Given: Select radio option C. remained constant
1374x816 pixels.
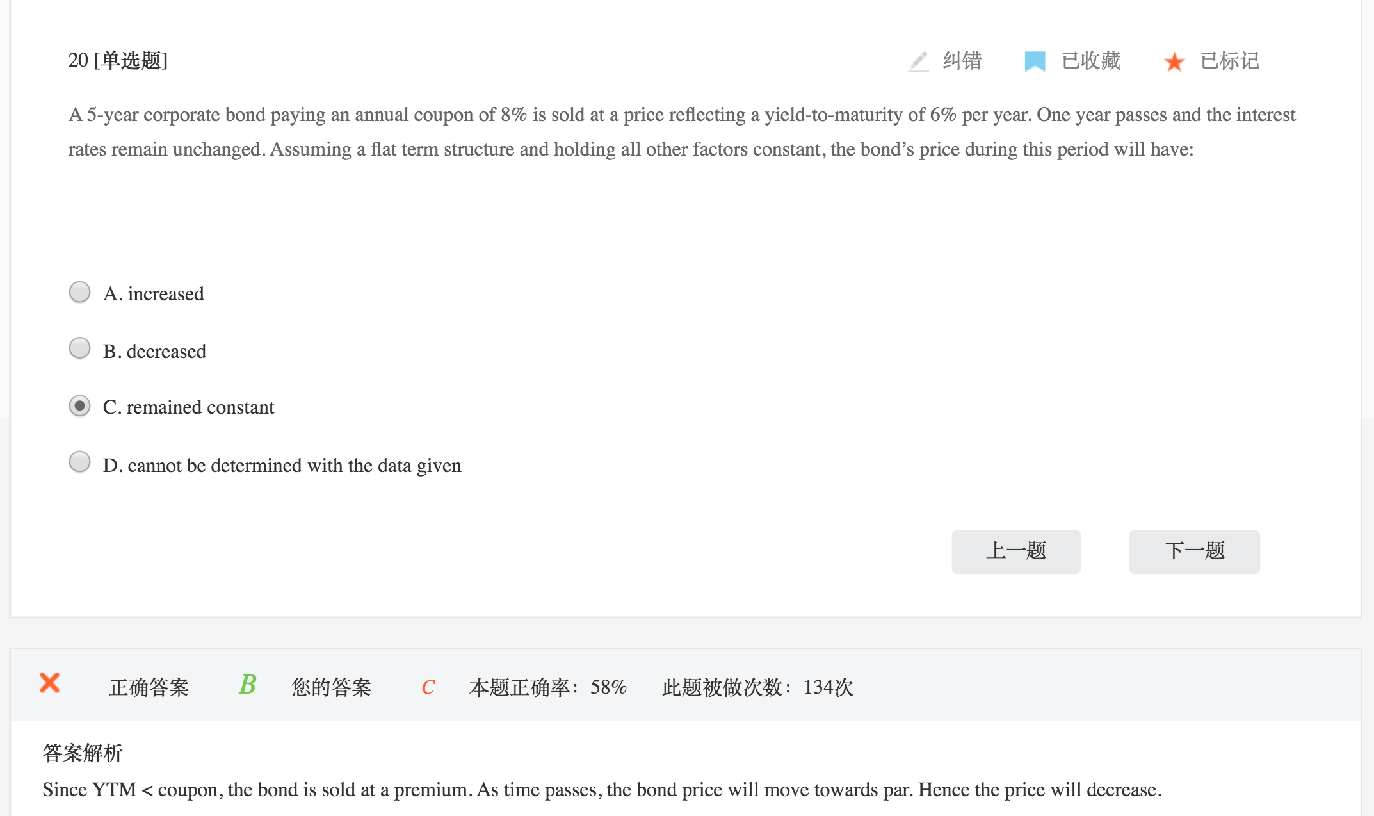Looking at the screenshot, I should click(x=79, y=406).
